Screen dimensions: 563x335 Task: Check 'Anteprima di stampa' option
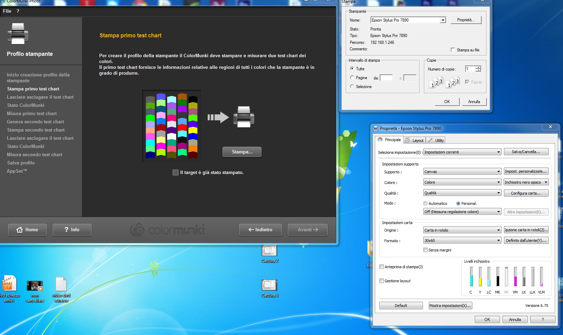tap(381, 266)
